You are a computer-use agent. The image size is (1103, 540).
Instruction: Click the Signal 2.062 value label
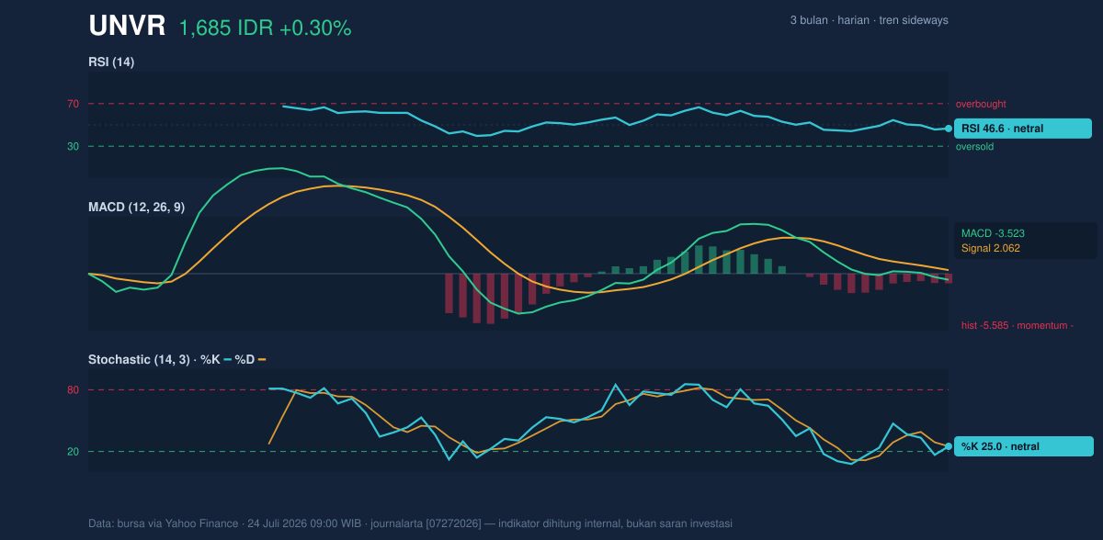coord(991,248)
